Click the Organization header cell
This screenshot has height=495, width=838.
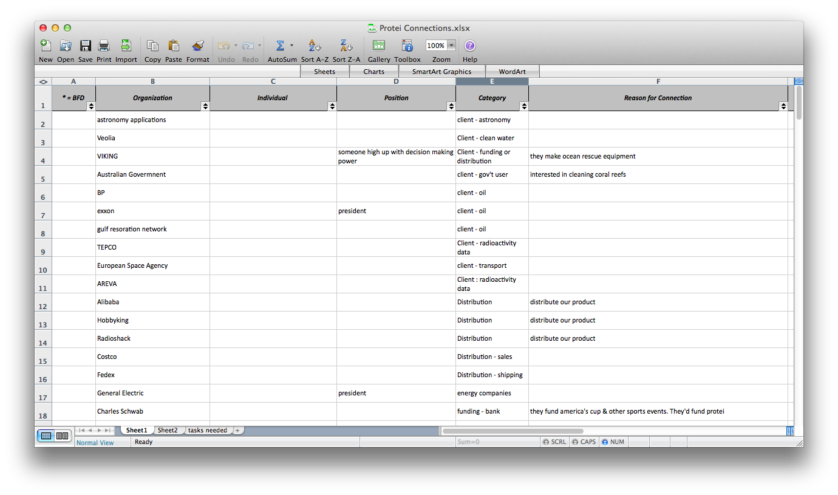click(x=152, y=98)
